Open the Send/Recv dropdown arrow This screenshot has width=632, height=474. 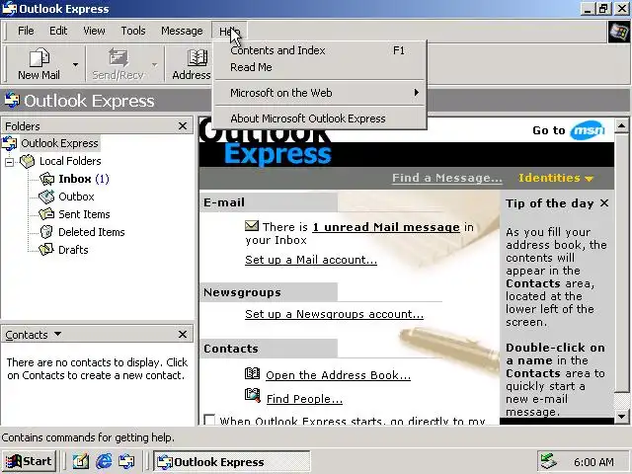click(155, 64)
